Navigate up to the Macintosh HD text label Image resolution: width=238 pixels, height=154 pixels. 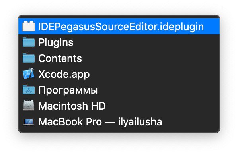click(72, 106)
